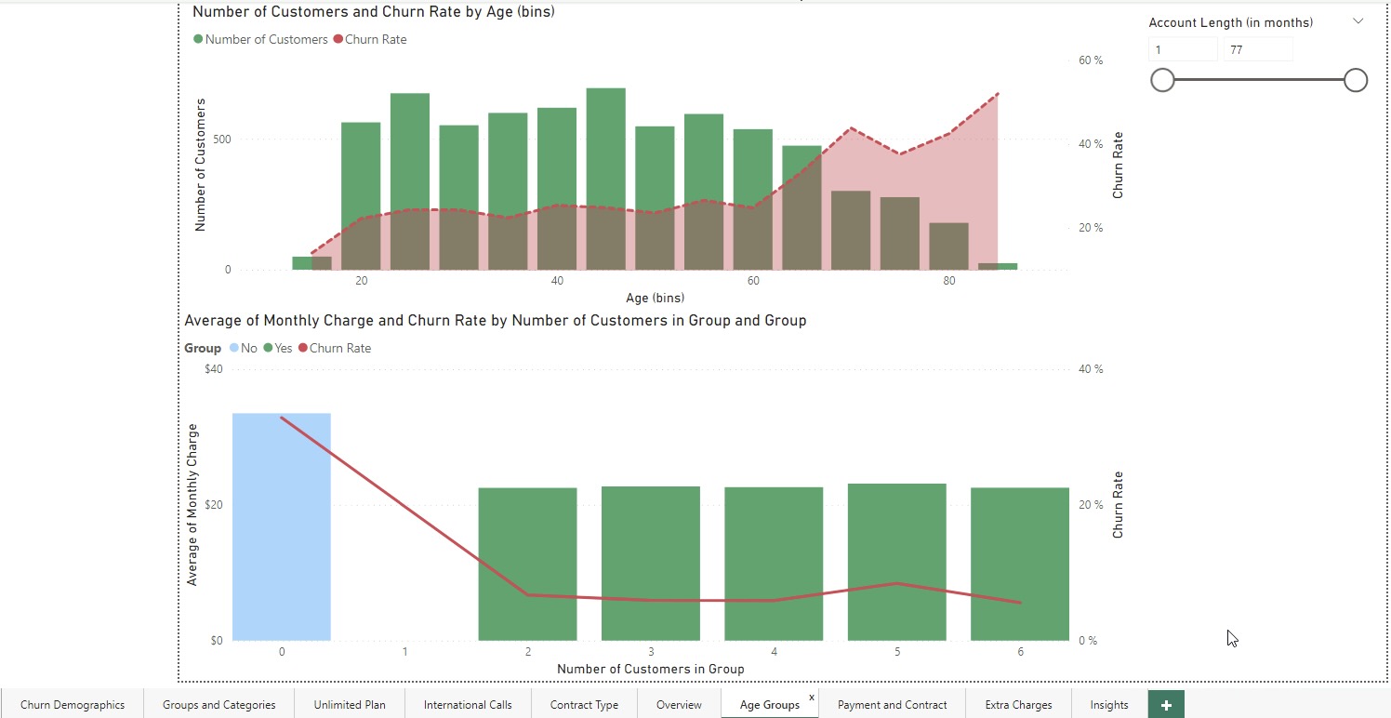The width and height of the screenshot is (1391, 718).
Task: Click the minimum account length input showing 1
Action: [x=1182, y=48]
